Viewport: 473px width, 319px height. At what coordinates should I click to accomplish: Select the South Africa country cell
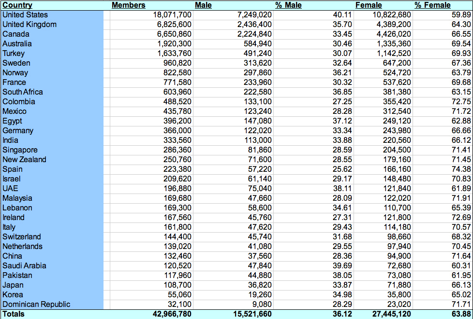point(23,92)
